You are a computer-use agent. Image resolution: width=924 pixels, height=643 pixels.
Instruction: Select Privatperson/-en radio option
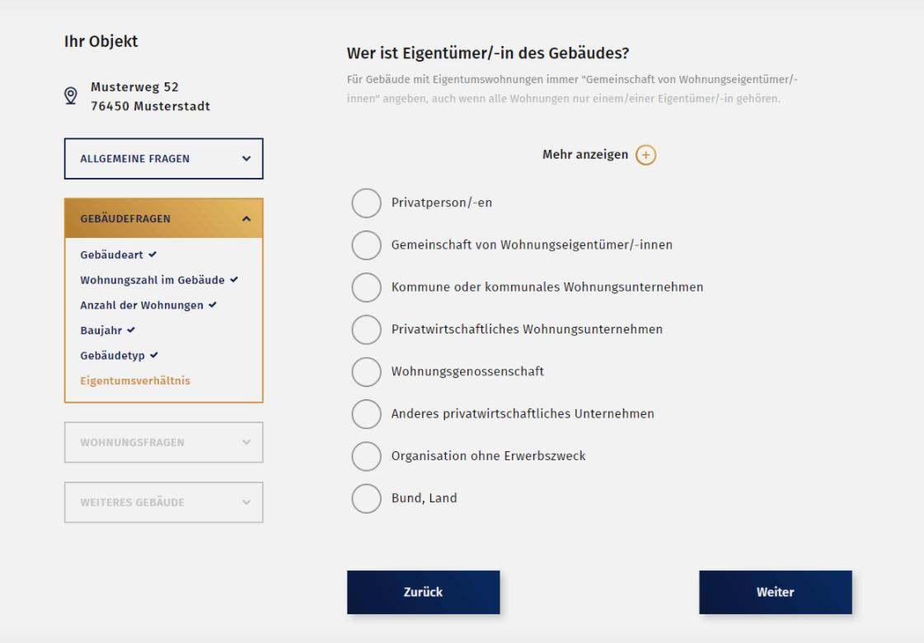click(x=366, y=203)
